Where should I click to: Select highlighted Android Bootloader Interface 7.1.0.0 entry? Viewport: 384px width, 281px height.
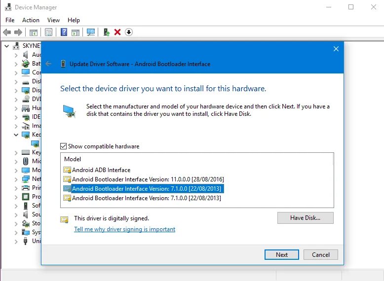tap(144, 188)
